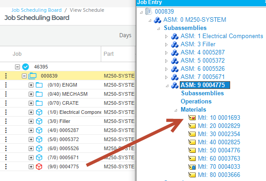The image size is (266, 181).
Task: Click the assembly icon for ASM: 7 0005671
Action: click(x=175, y=77)
